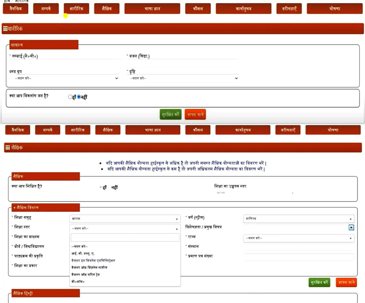Click blue arrow icon beside विशेषज्ञता / प्रमुख विषय
Image resolution: width=365 pixels, height=303 pixels.
click(x=351, y=227)
